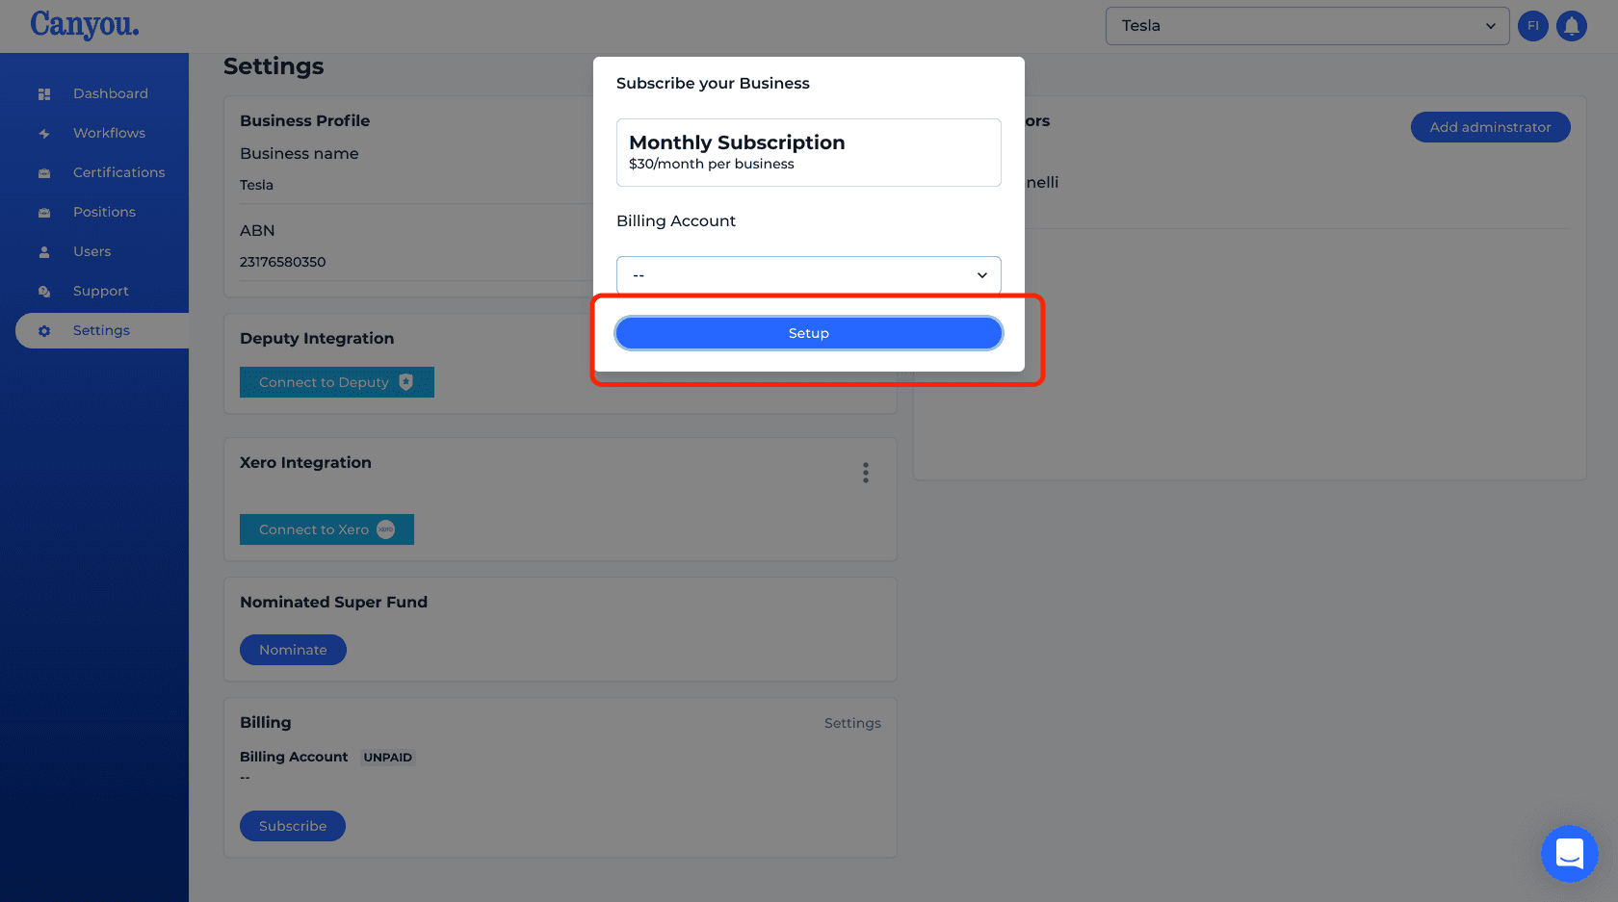Open the Billing Account dropdown
Image resolution: width=1618 pixels, height=902 pixels.
(x=808, y=275)
